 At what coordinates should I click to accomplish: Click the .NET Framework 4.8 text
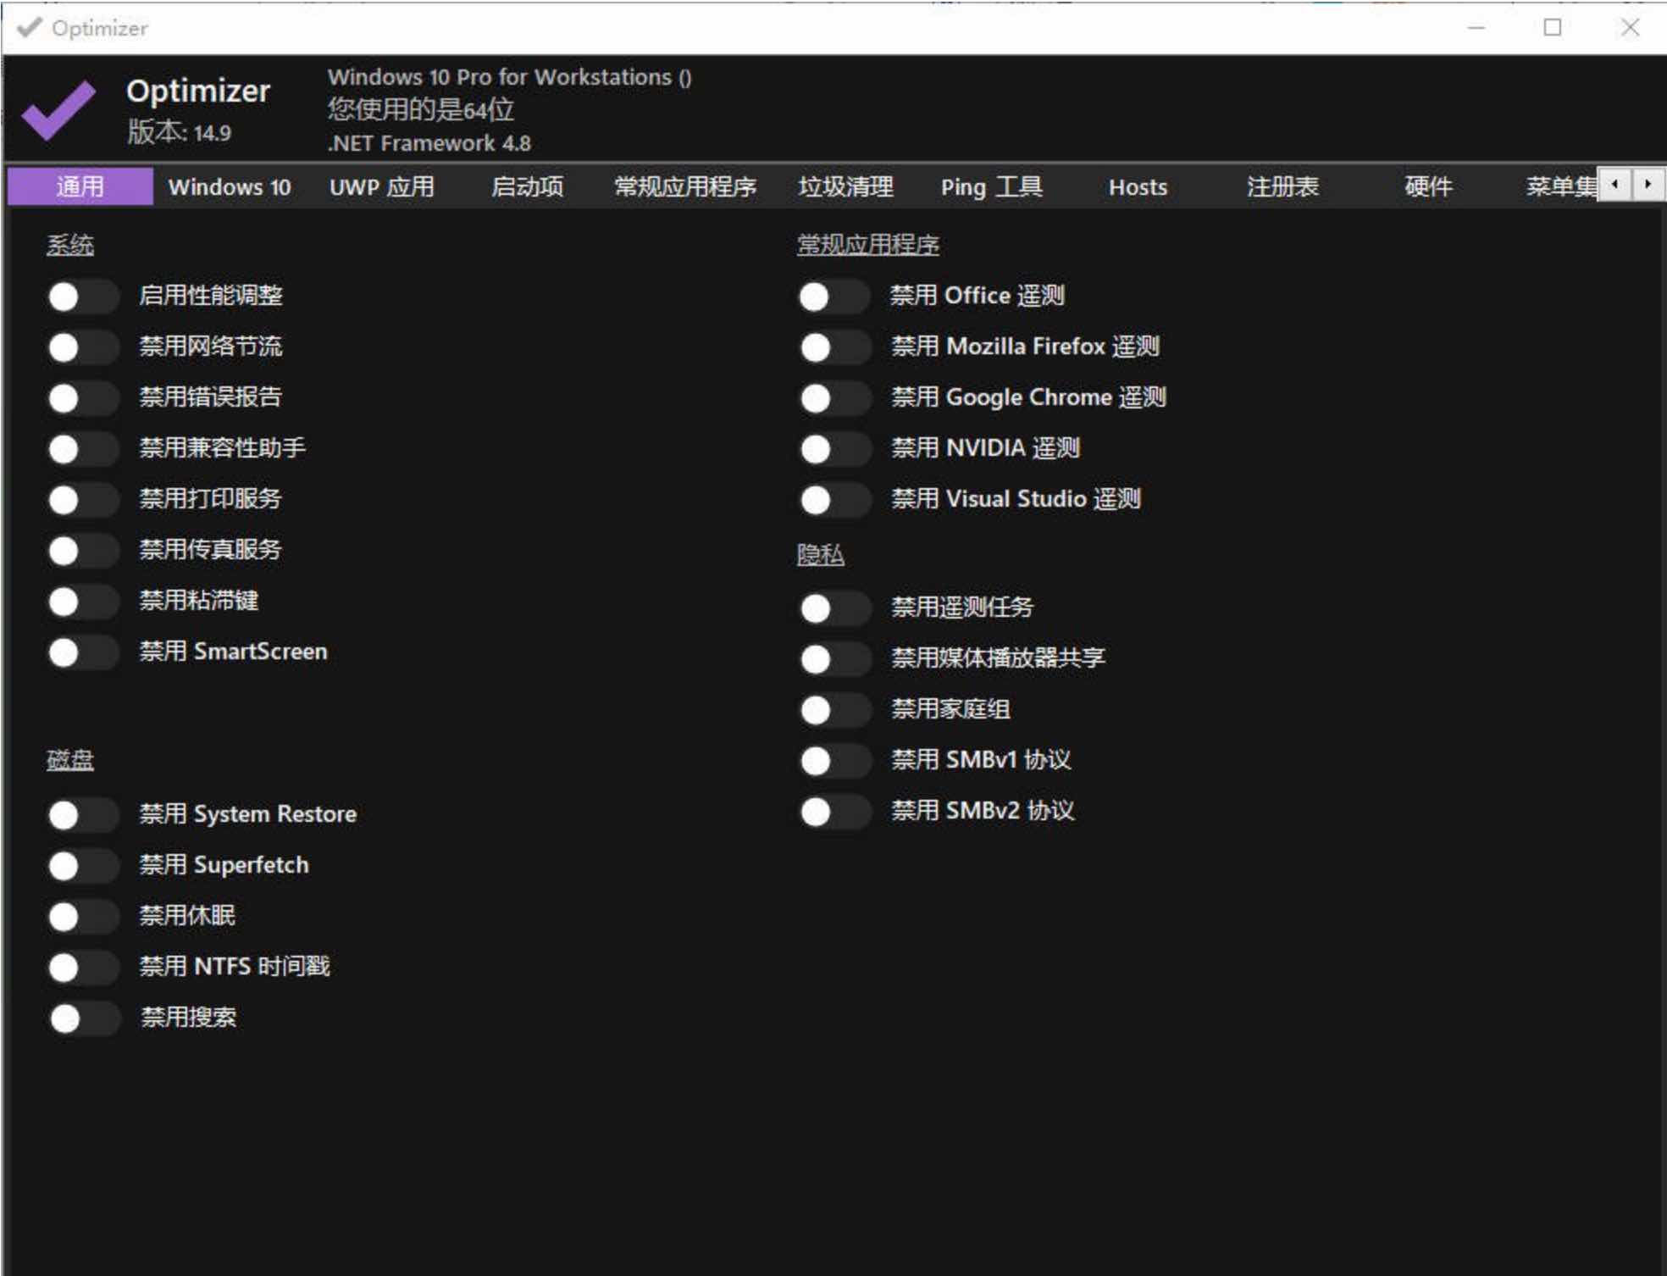429,143
